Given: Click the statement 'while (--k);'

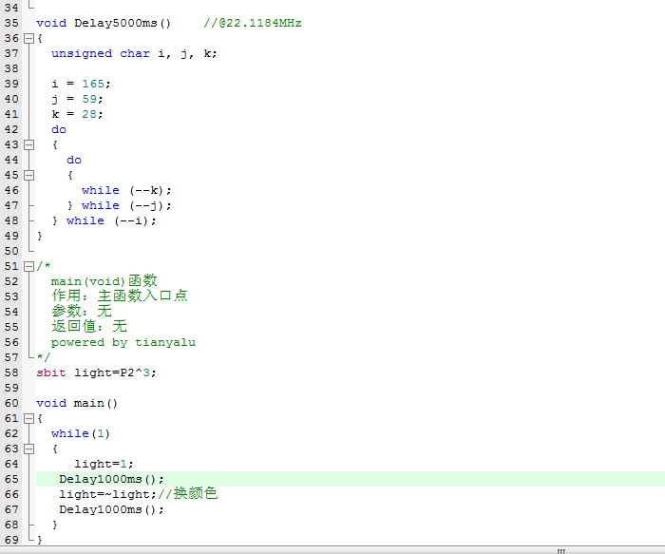Looking at the screenshot, I should click(126, 190).
